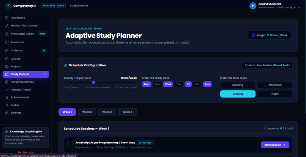The image size is (306, 157).
Task: Select the Evening time block
Action: [238, 94]
